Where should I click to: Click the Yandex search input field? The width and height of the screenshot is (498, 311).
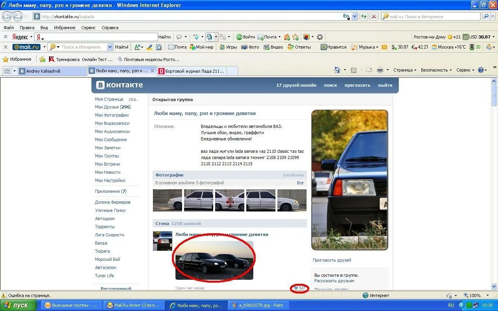99,37
